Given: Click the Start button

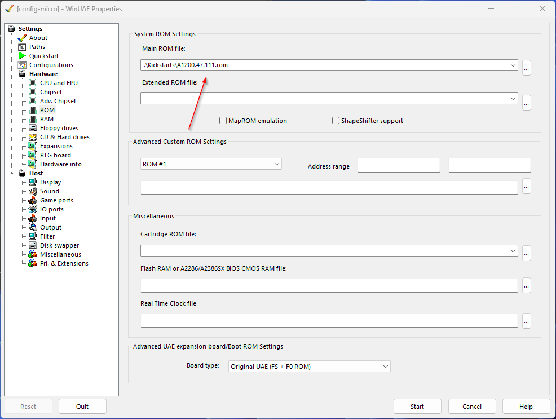Looking at the screenshot, I should pos(417,406).
